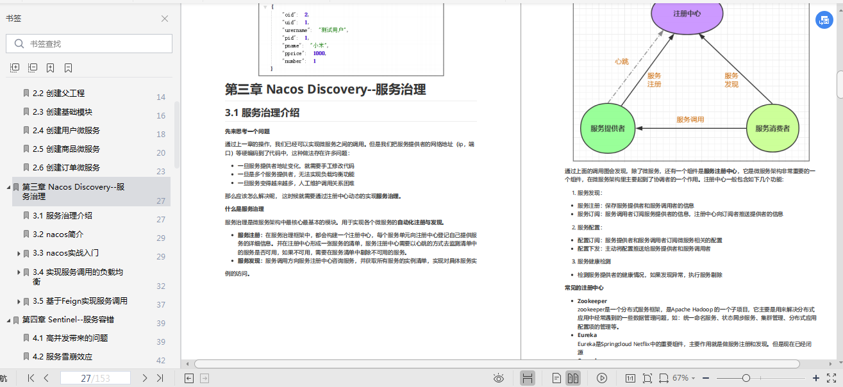Click the zoom slider handle
843x387 pixels.
(x=746, y=378)
